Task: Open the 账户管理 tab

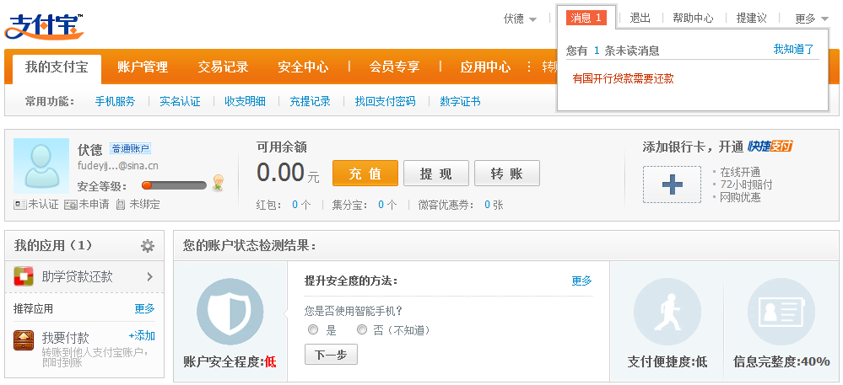Action: (143, 67)
